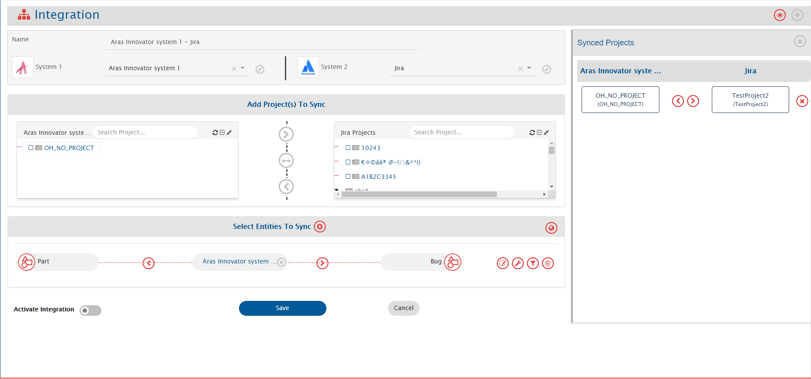
Task: Remove the OH_NO_PROJECT synced pair
Action: tap(802, 101)
